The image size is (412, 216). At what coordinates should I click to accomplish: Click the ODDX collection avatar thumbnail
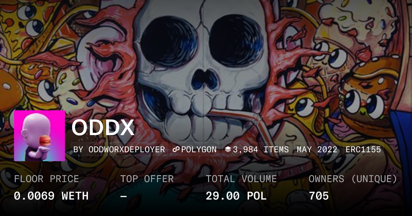[39, 136]
